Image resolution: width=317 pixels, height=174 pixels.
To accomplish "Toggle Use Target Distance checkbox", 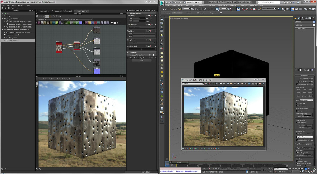I will (x=297, y=153).
